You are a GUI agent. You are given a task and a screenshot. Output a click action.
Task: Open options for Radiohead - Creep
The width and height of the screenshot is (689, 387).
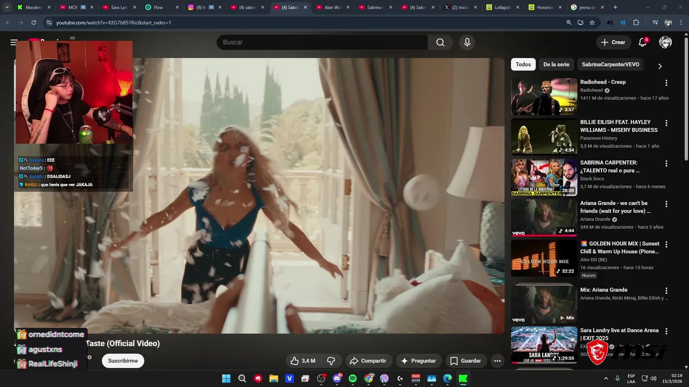666,83
